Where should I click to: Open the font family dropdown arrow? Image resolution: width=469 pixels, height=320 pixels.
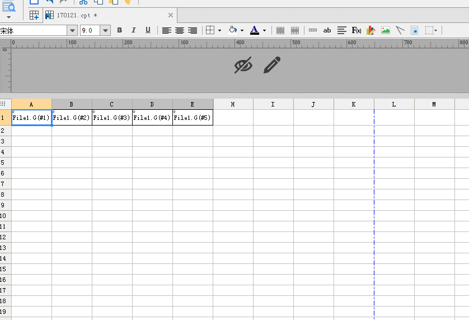[72, 31]
